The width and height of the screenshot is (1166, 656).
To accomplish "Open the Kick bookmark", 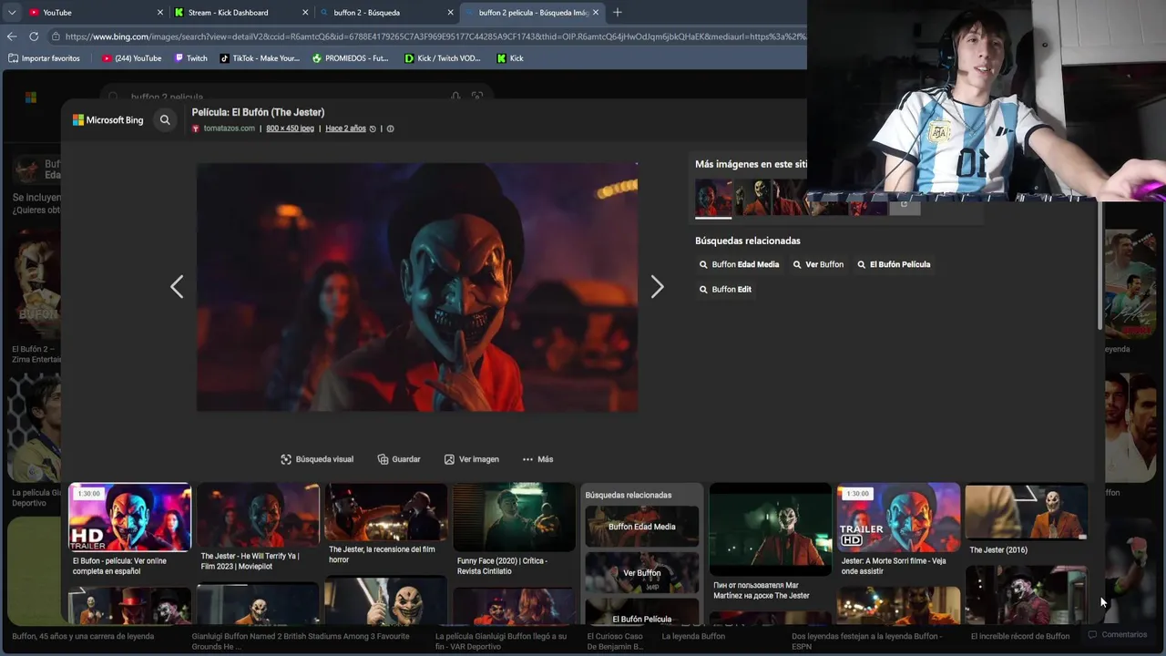I will (x=510, y=58).
